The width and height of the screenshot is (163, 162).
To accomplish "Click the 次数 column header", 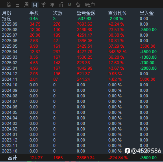I will 58,13.
